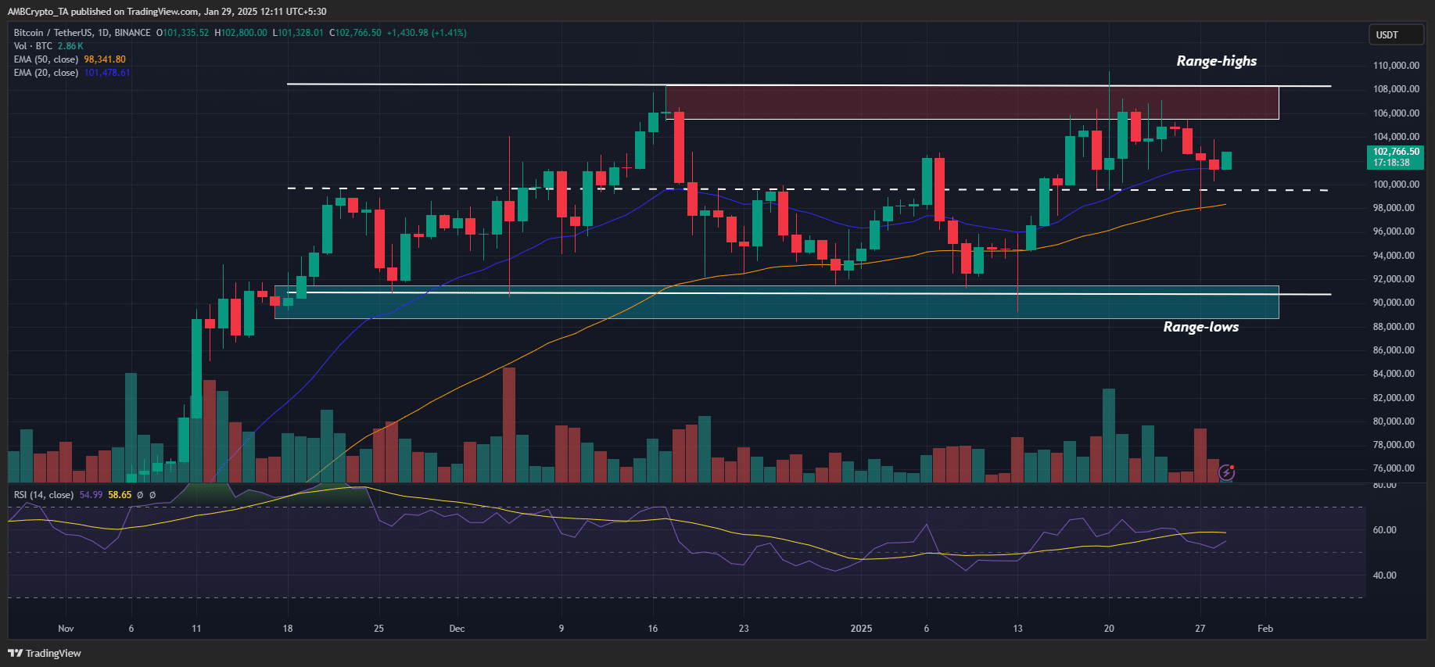Click the close price C102,766.50 in legend

(355, 33)
